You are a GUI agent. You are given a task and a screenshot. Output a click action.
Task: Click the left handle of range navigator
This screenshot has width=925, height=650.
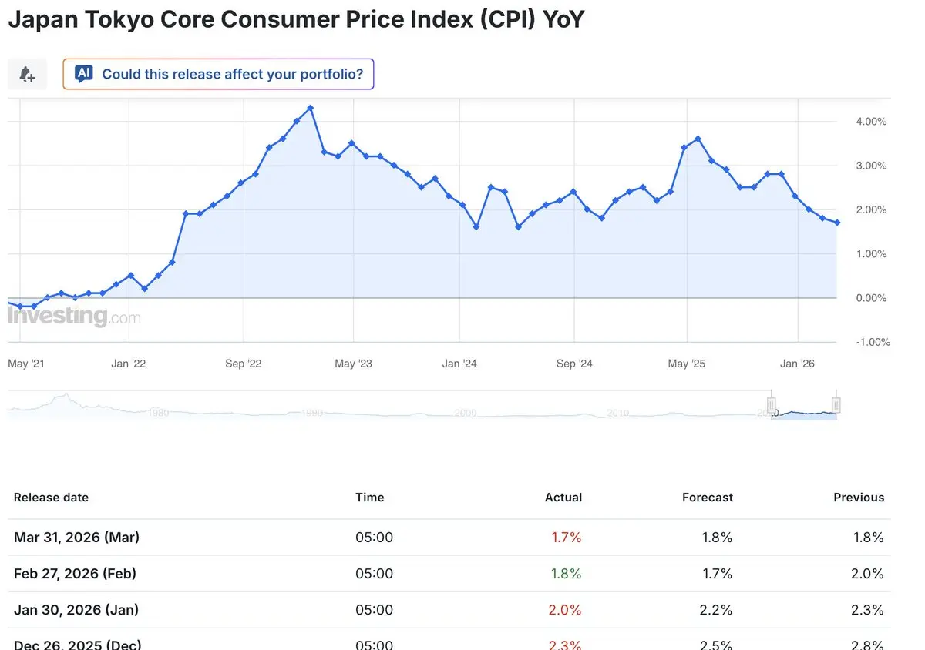pos(771,405)
